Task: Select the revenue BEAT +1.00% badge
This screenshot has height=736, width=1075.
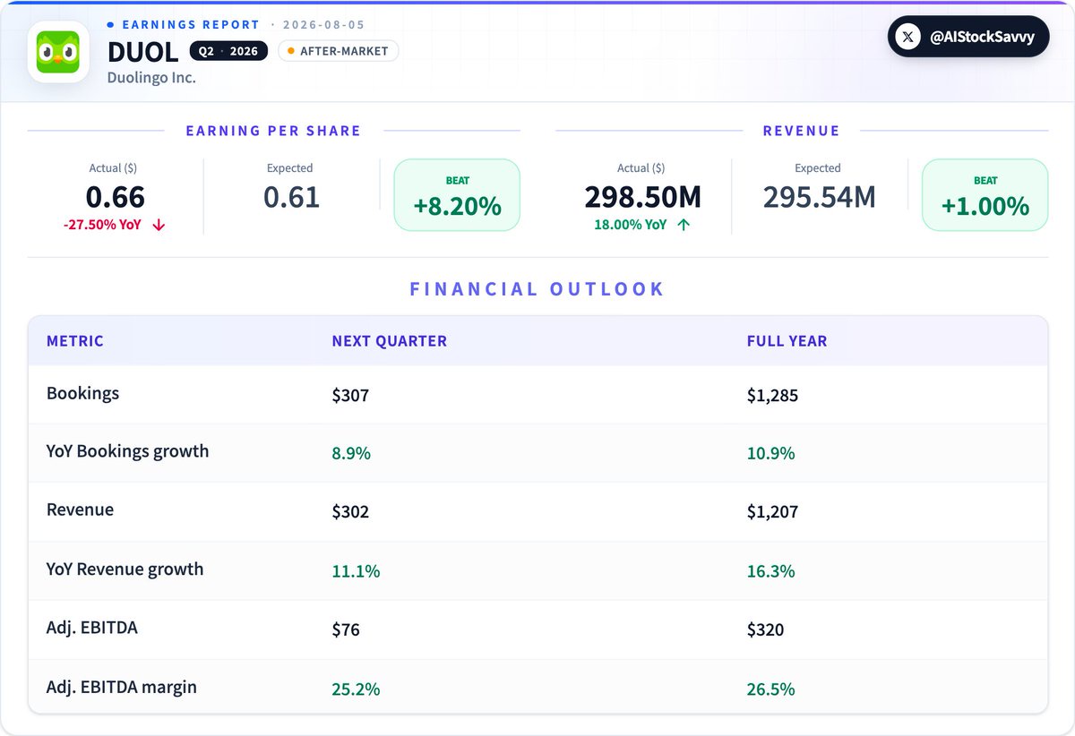Action: click(x=985, y=195)
